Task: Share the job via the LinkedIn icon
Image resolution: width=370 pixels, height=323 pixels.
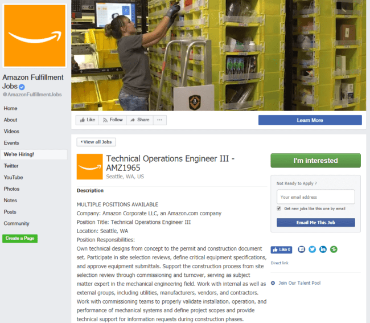Action: click(323, 250)
